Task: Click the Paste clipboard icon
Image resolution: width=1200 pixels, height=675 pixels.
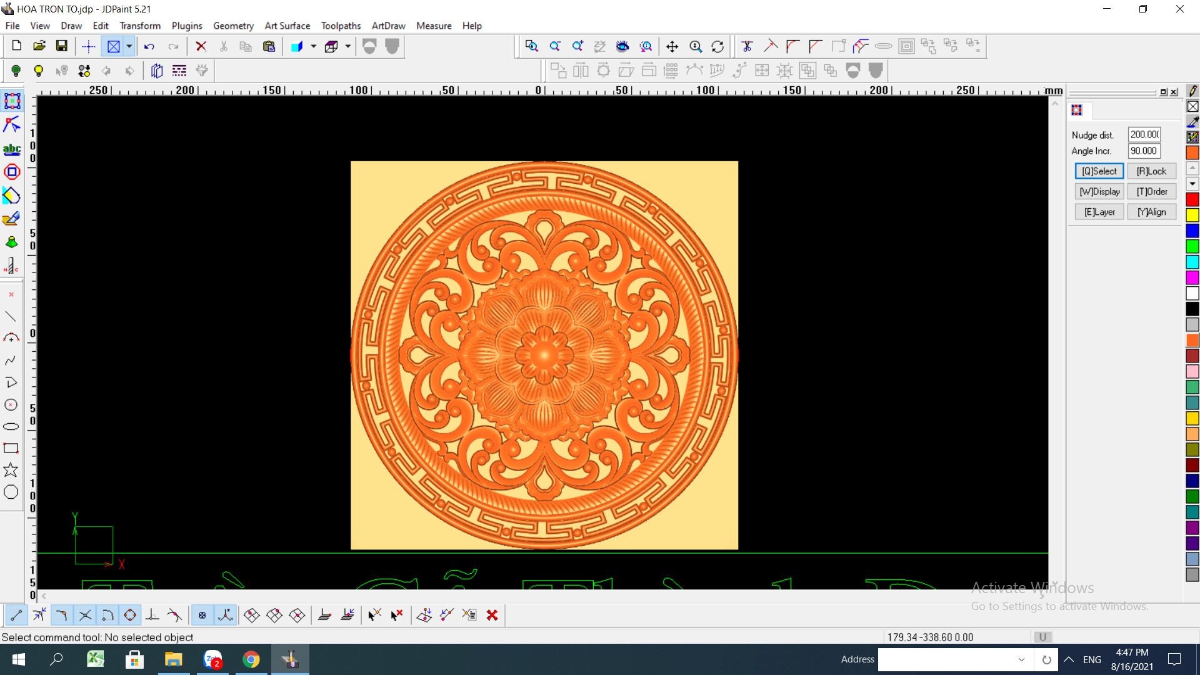Action: coord(269,46)
